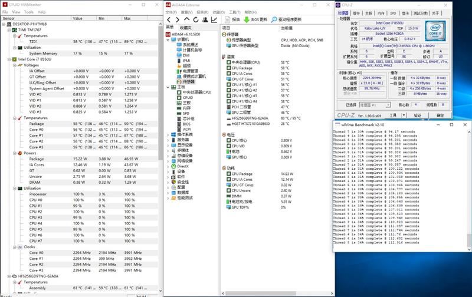Expand the 存储设备 node in AIDA64

click(x=168, y=156)
